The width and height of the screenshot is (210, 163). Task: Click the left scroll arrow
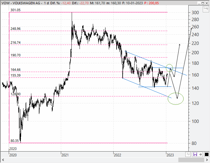tap(3, 160)
